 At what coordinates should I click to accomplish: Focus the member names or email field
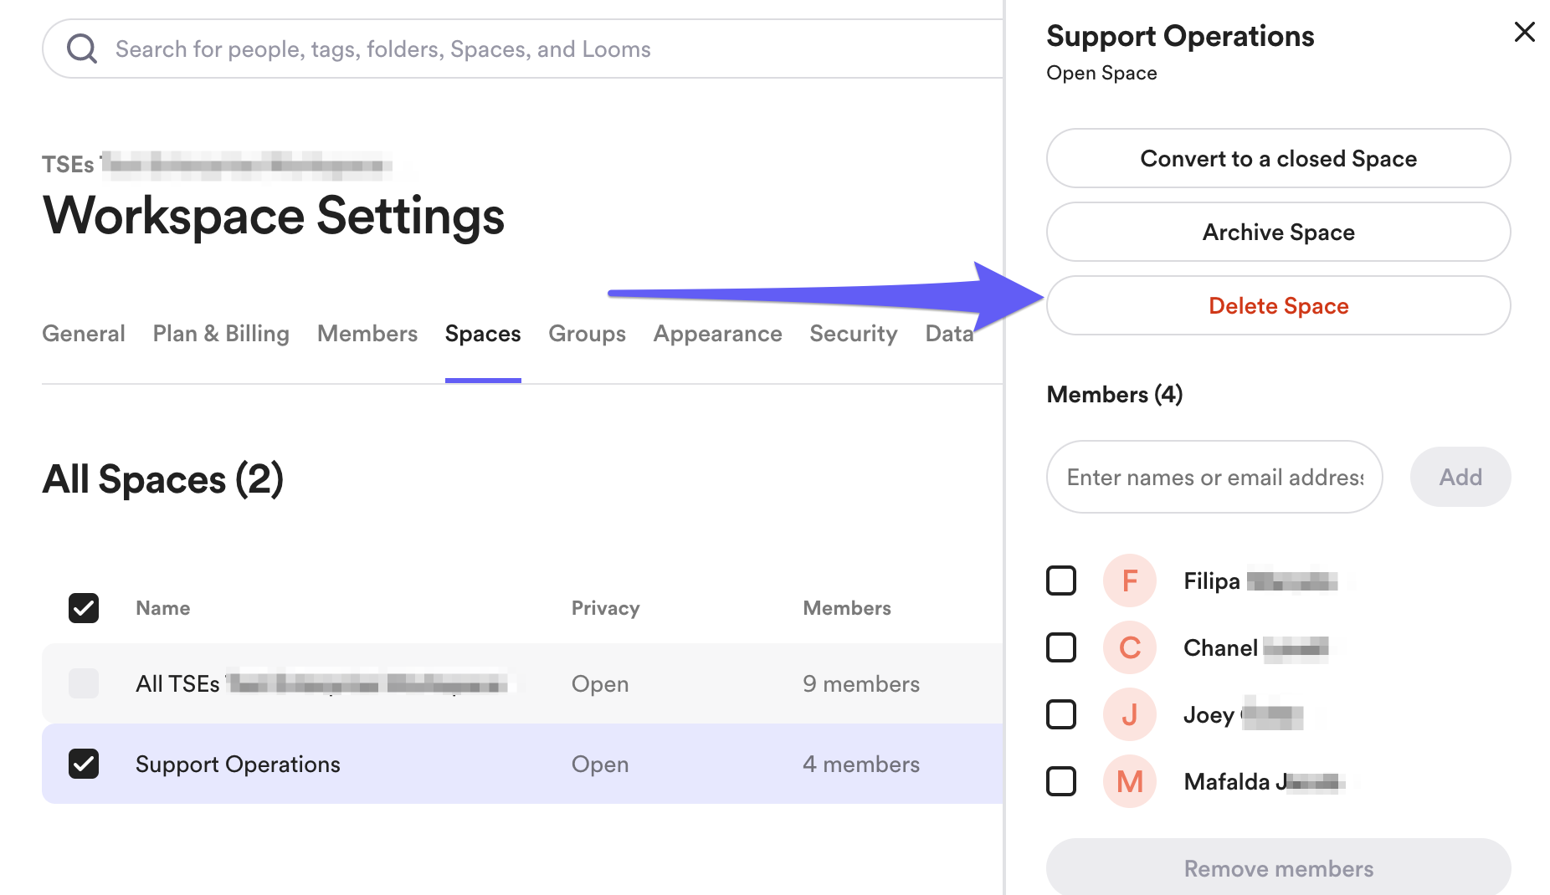[x=1214, y=478]
